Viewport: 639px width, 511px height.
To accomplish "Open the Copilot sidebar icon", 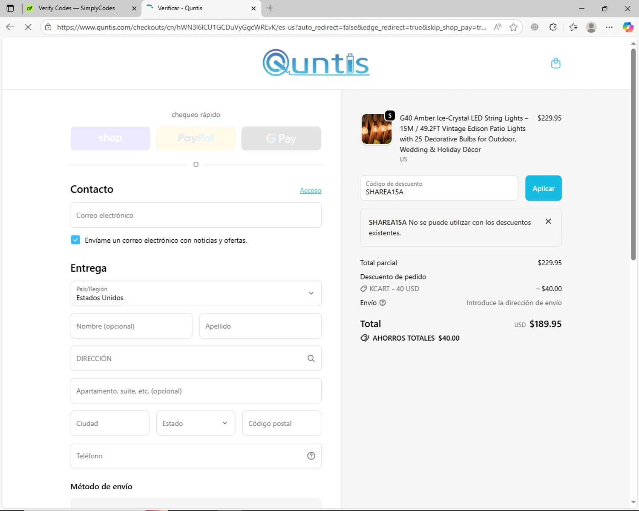I will point(628,27).
